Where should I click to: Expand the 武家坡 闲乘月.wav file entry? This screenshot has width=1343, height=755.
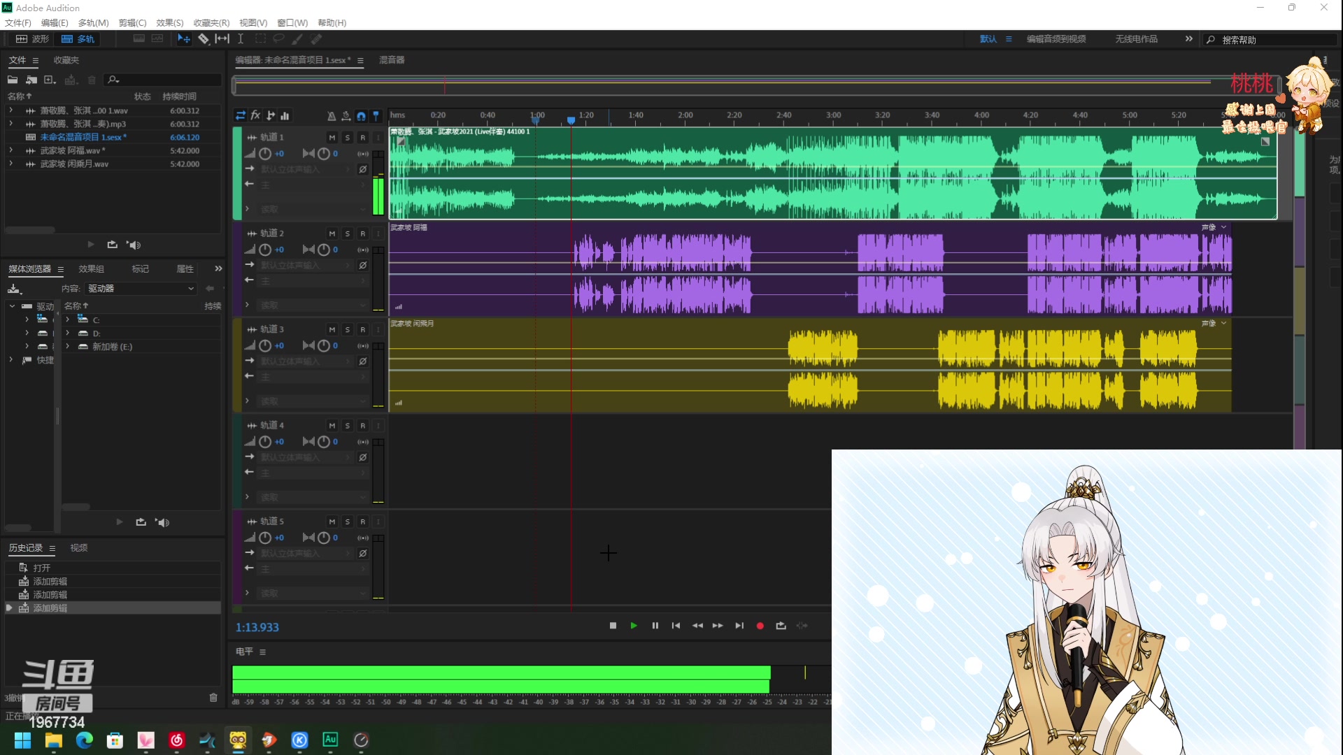point(10,164)
